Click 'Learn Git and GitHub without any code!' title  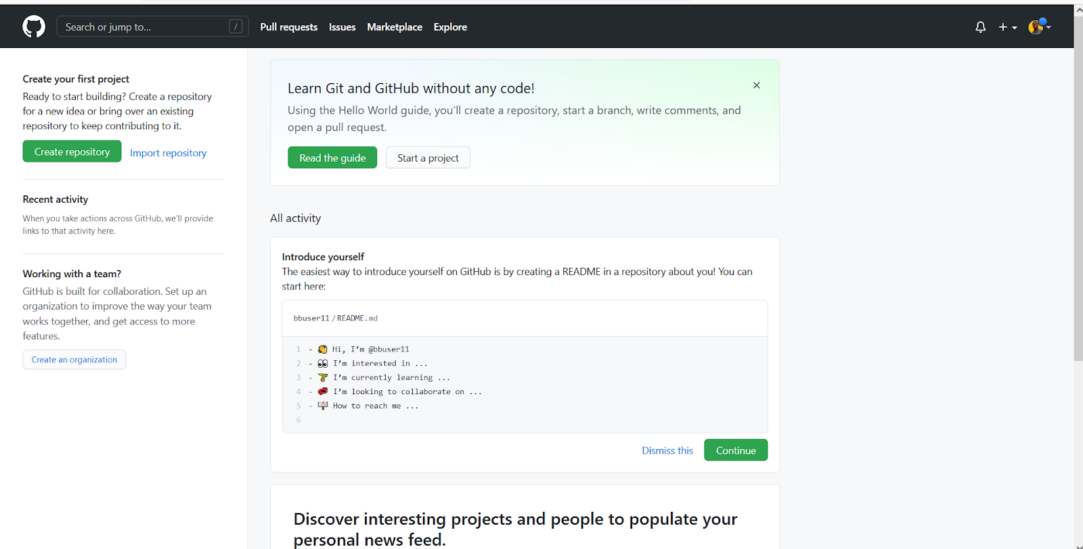(x=411, y=89)
